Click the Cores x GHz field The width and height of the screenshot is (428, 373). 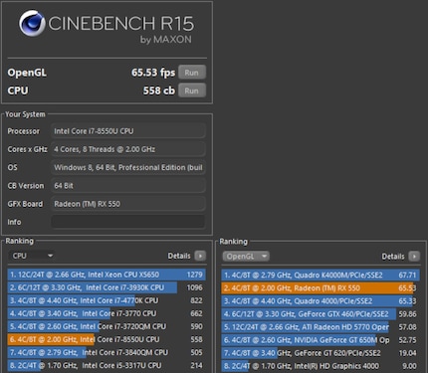tap(128, 149)
